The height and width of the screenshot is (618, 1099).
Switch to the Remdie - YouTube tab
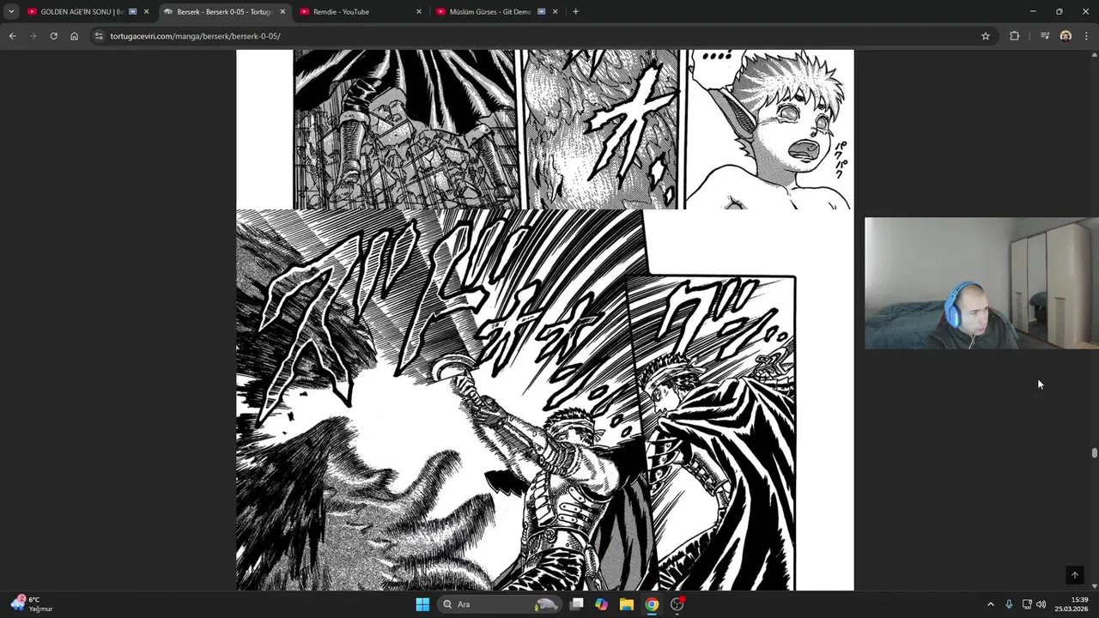click(361, 11)
